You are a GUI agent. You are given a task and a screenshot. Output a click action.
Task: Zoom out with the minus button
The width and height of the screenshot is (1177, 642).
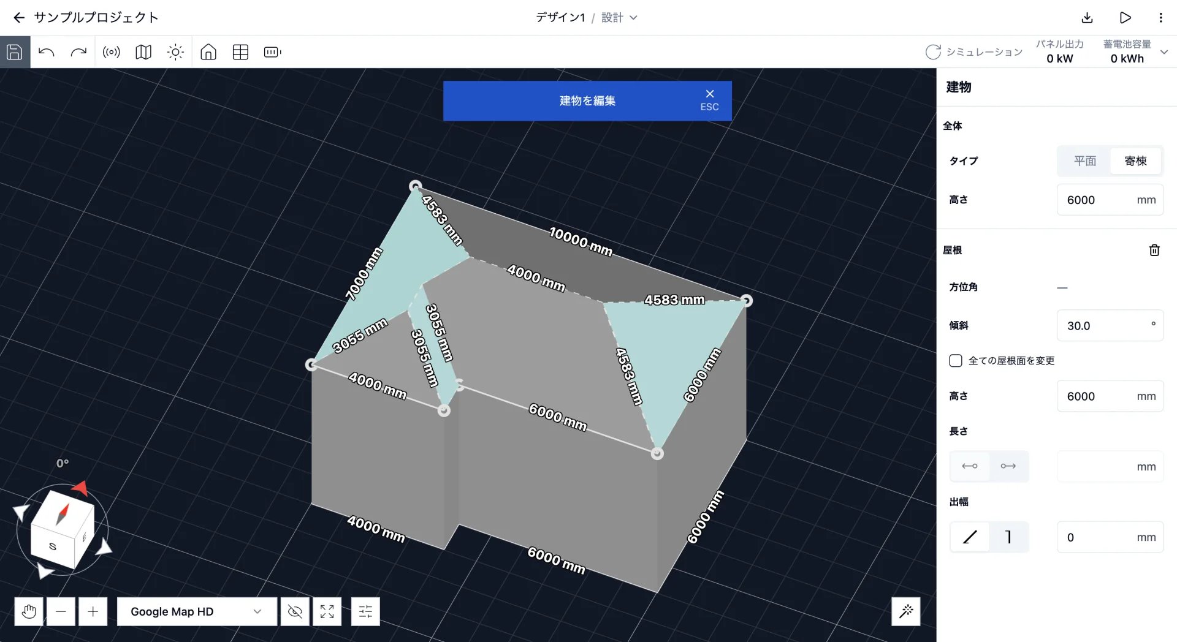pyautogui.click(x=61, y=611)
